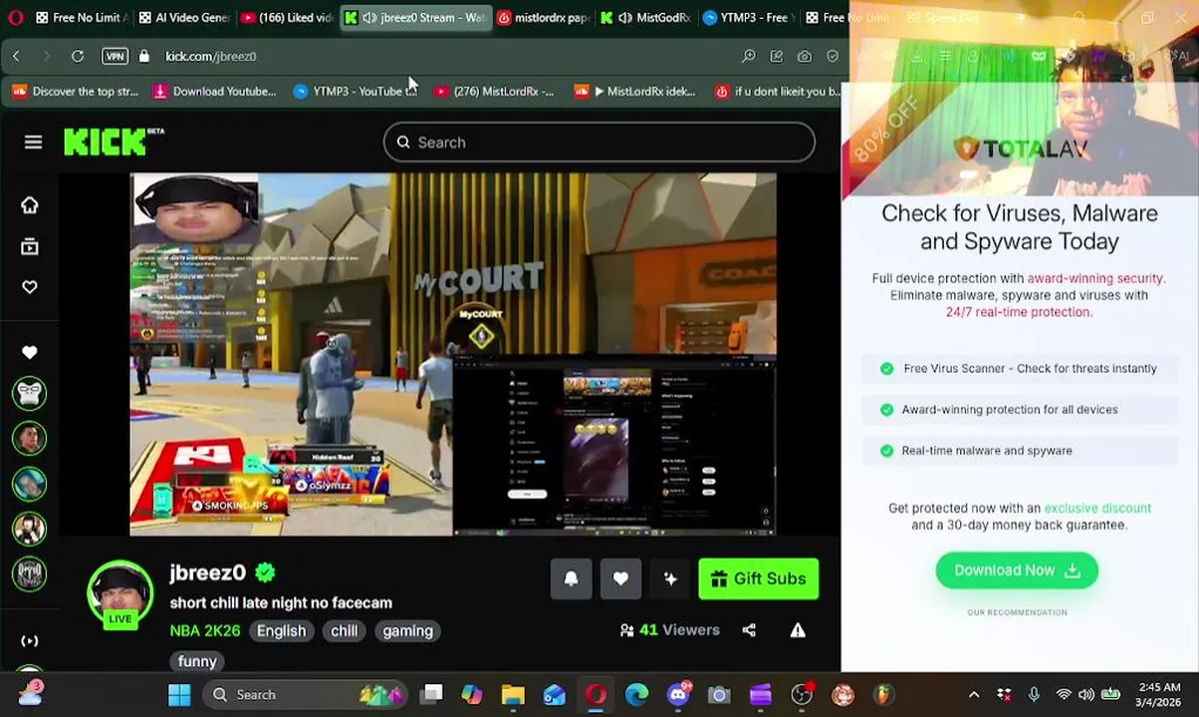Take a snapshot with camera icon in address bar
The image size is (1199, 717).
[805, 56]
